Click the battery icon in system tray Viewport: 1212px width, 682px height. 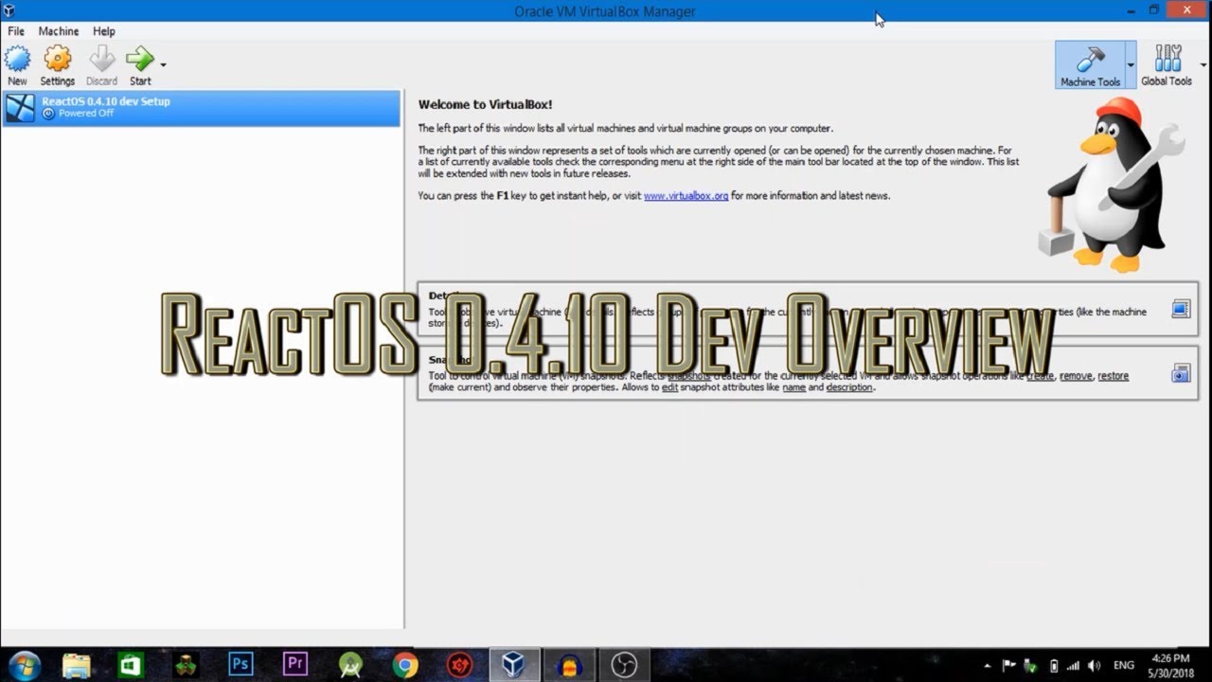click(1054, 666)
